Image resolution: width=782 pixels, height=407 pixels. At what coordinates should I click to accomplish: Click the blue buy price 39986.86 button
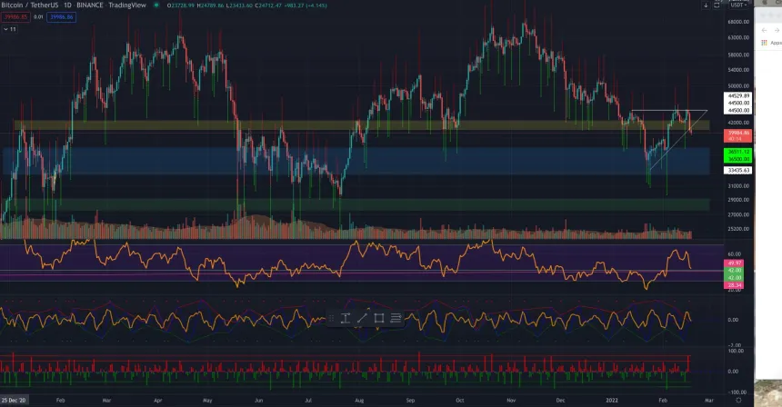[x=61, y=17]
